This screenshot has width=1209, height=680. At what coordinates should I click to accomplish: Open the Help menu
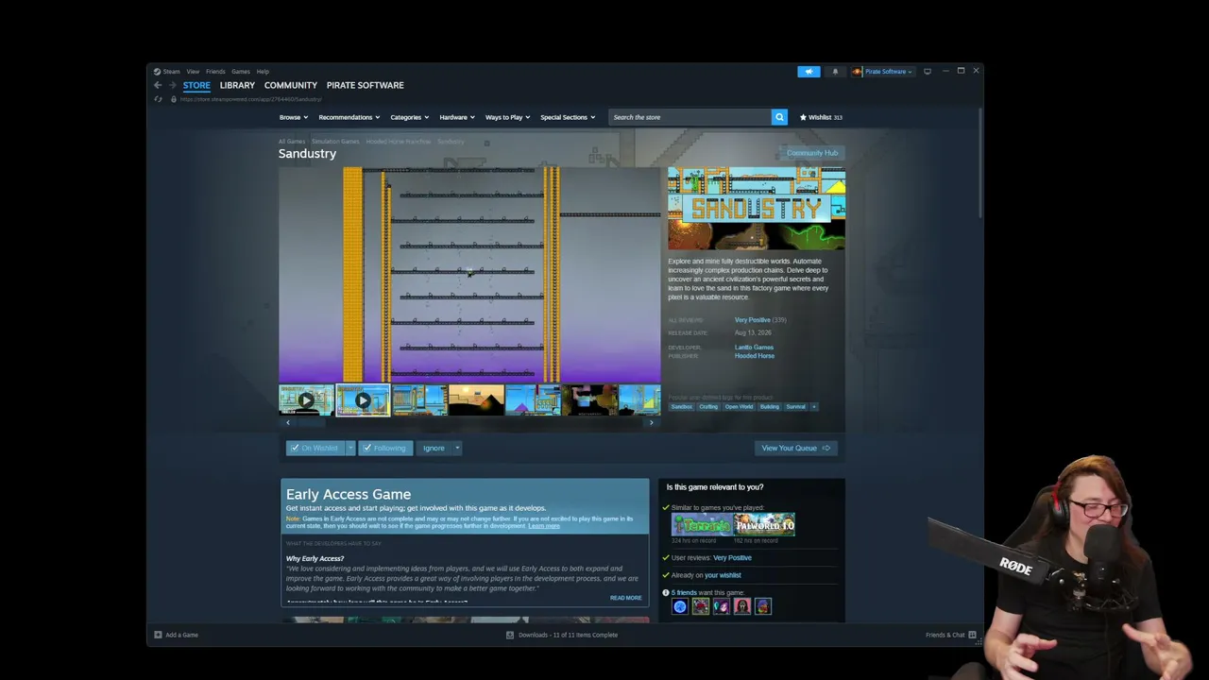tap(263, 72)
